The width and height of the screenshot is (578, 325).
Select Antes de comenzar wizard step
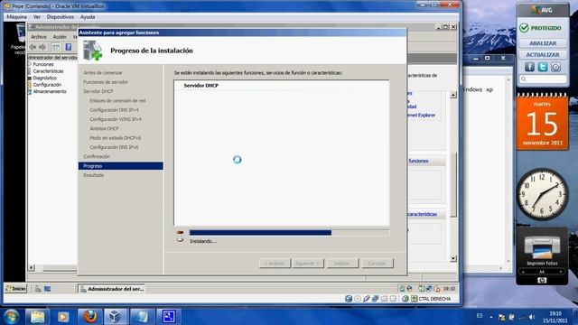(103, 72)
